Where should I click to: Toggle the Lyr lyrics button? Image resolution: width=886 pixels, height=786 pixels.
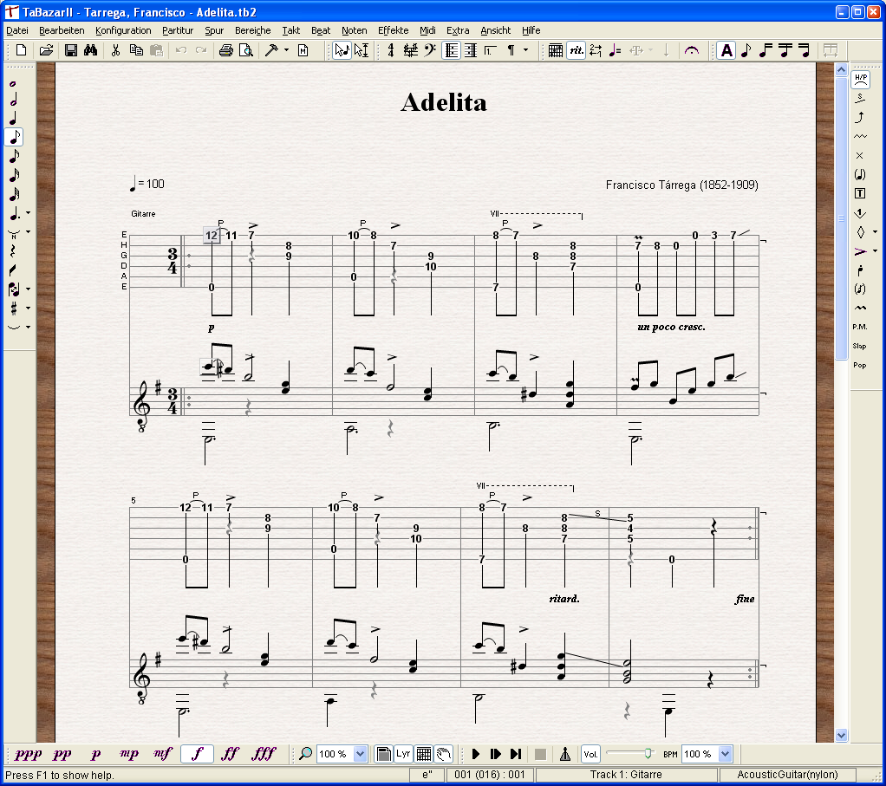403,754
